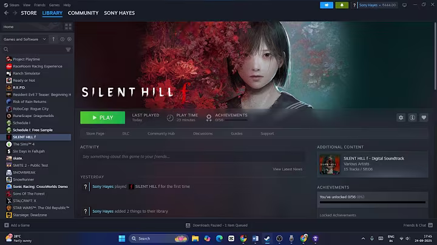
Task: Open the advanced filters icon
Action: point(68,50)
